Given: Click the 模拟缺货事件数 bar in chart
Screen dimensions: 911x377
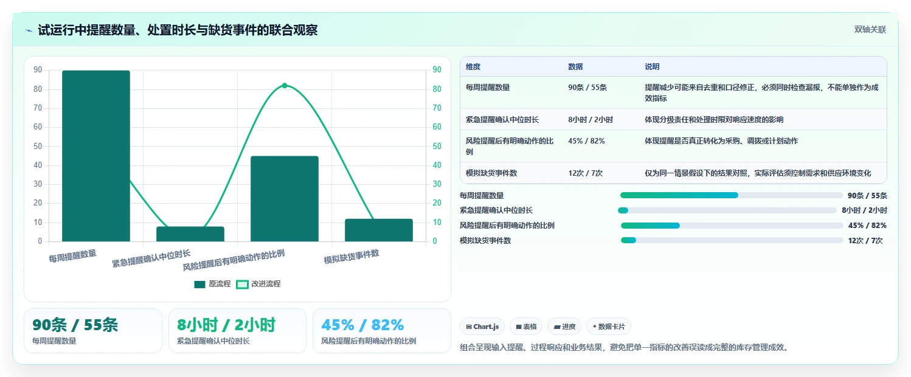Looking at the screenshot, I should tap(379, 230).
